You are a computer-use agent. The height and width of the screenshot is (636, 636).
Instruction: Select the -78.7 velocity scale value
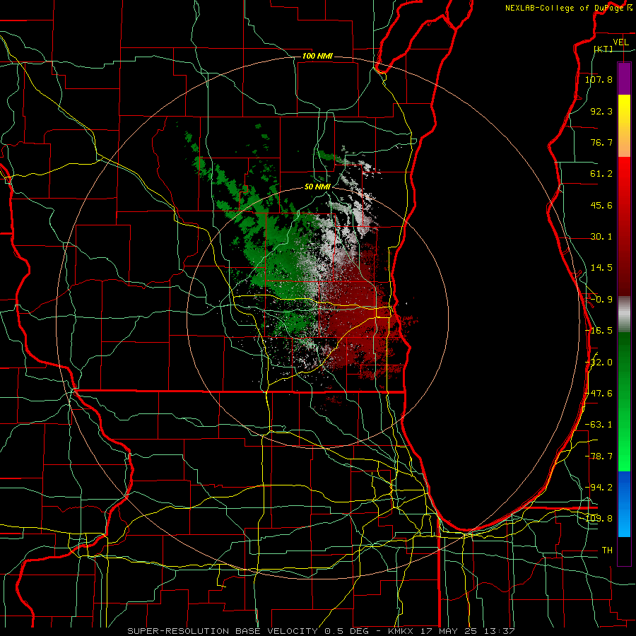599,457
